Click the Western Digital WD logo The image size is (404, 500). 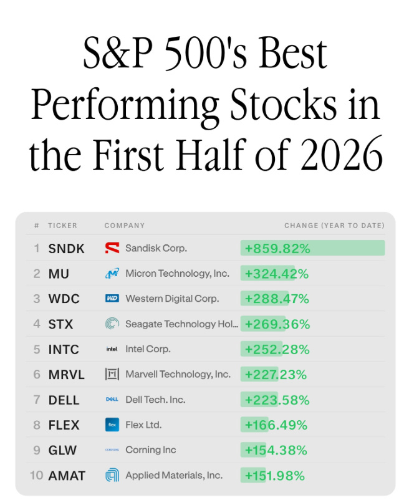112,298
